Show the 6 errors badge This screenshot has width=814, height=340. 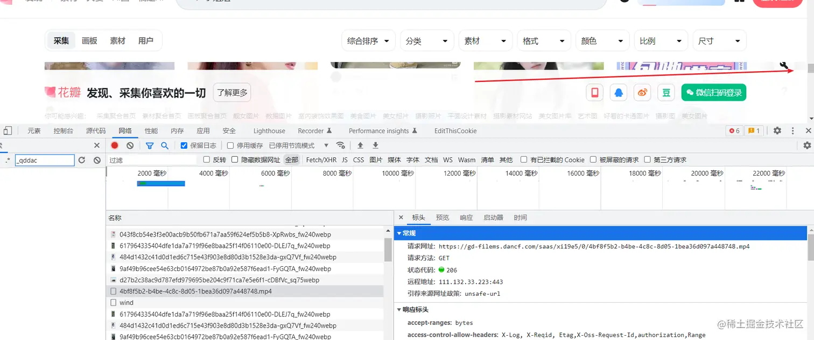coord(734,131)
